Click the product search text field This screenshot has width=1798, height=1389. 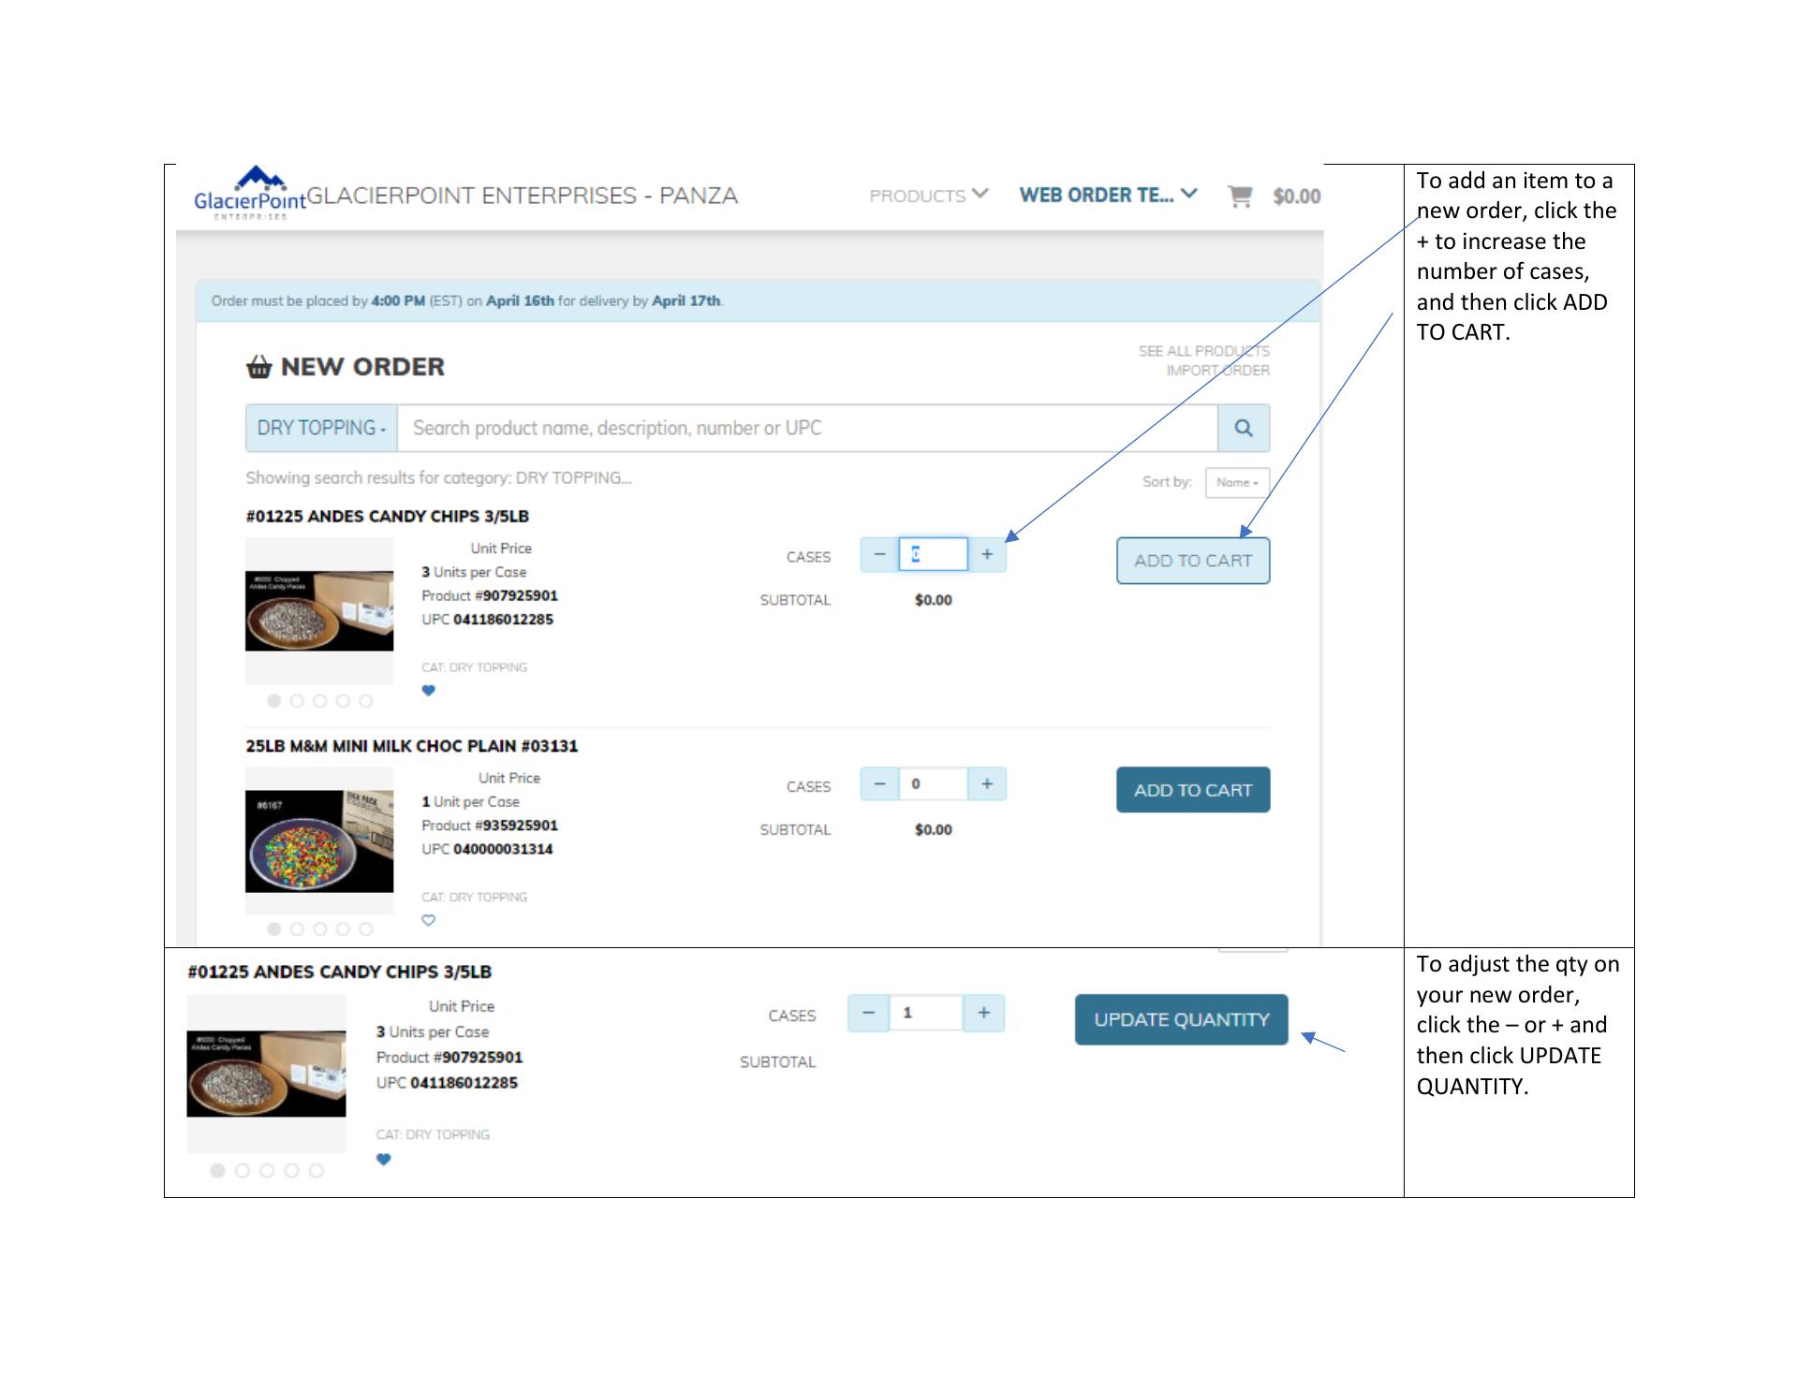pos(805,428)
